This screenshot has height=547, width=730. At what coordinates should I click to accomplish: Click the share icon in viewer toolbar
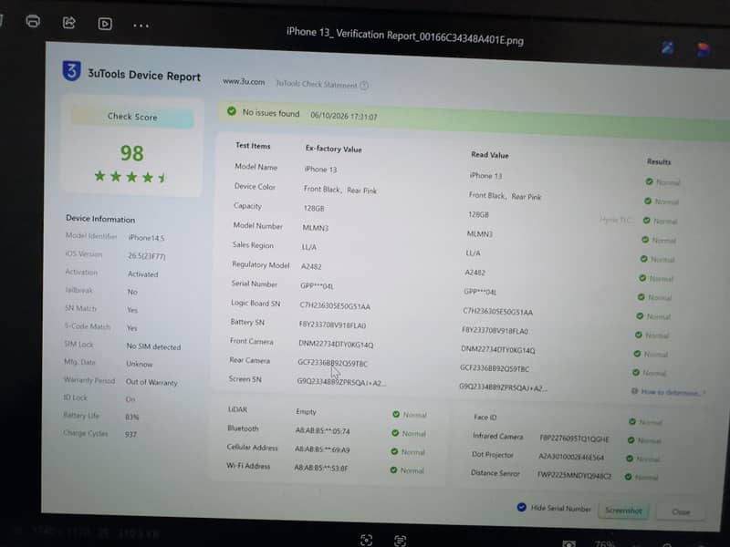pos(69,22)
